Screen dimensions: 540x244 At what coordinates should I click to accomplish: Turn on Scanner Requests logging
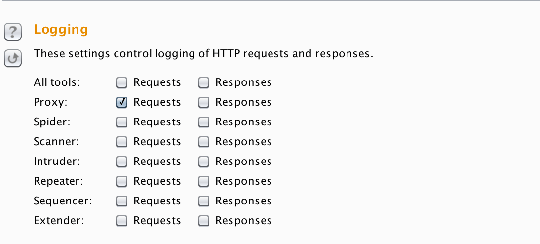click(121, 142)
